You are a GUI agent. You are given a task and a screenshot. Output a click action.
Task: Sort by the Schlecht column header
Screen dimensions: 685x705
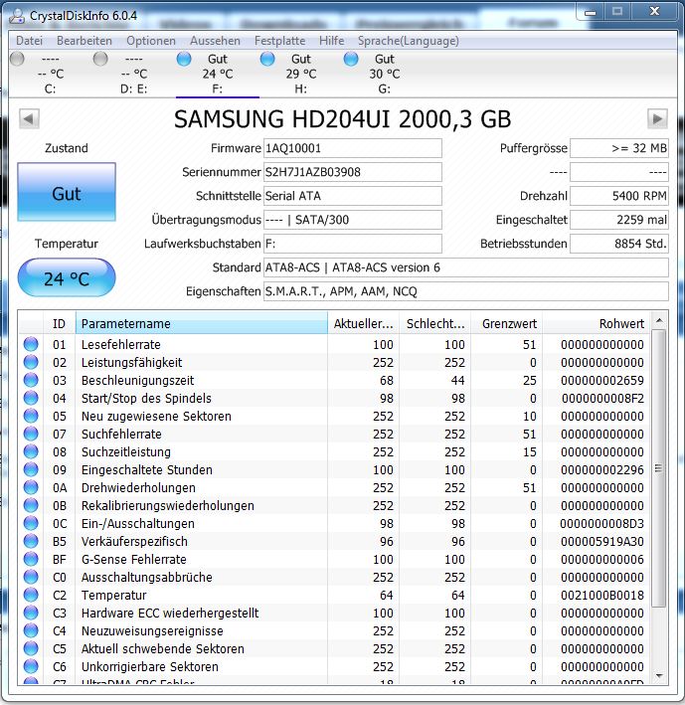[435, 323]
